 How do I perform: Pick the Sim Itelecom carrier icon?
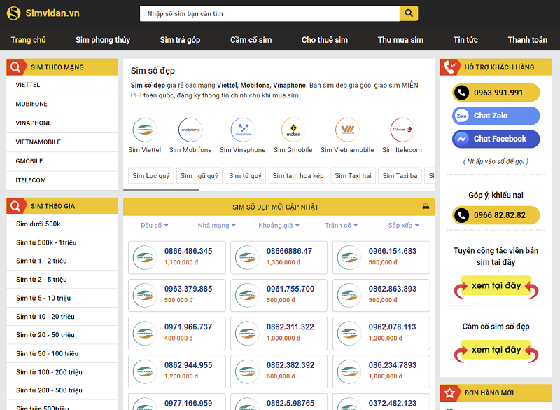point(402,130)
